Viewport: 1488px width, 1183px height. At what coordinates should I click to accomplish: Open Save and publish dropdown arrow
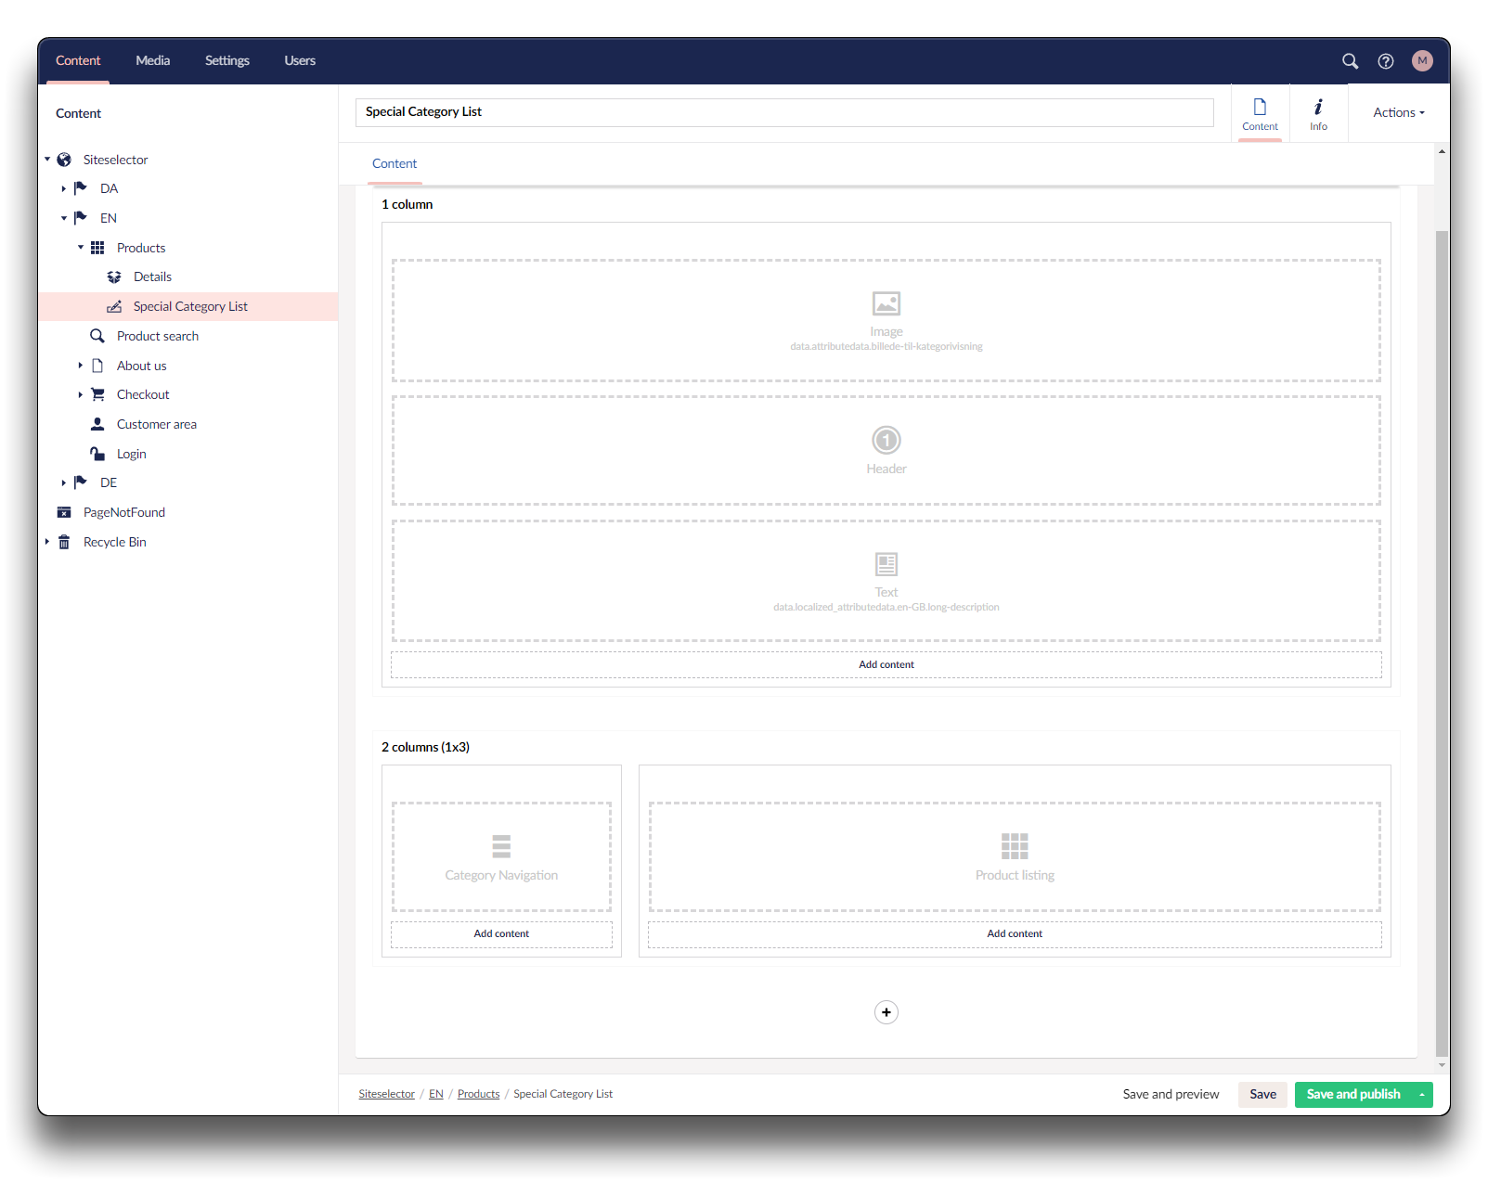click(1421, 1095)
